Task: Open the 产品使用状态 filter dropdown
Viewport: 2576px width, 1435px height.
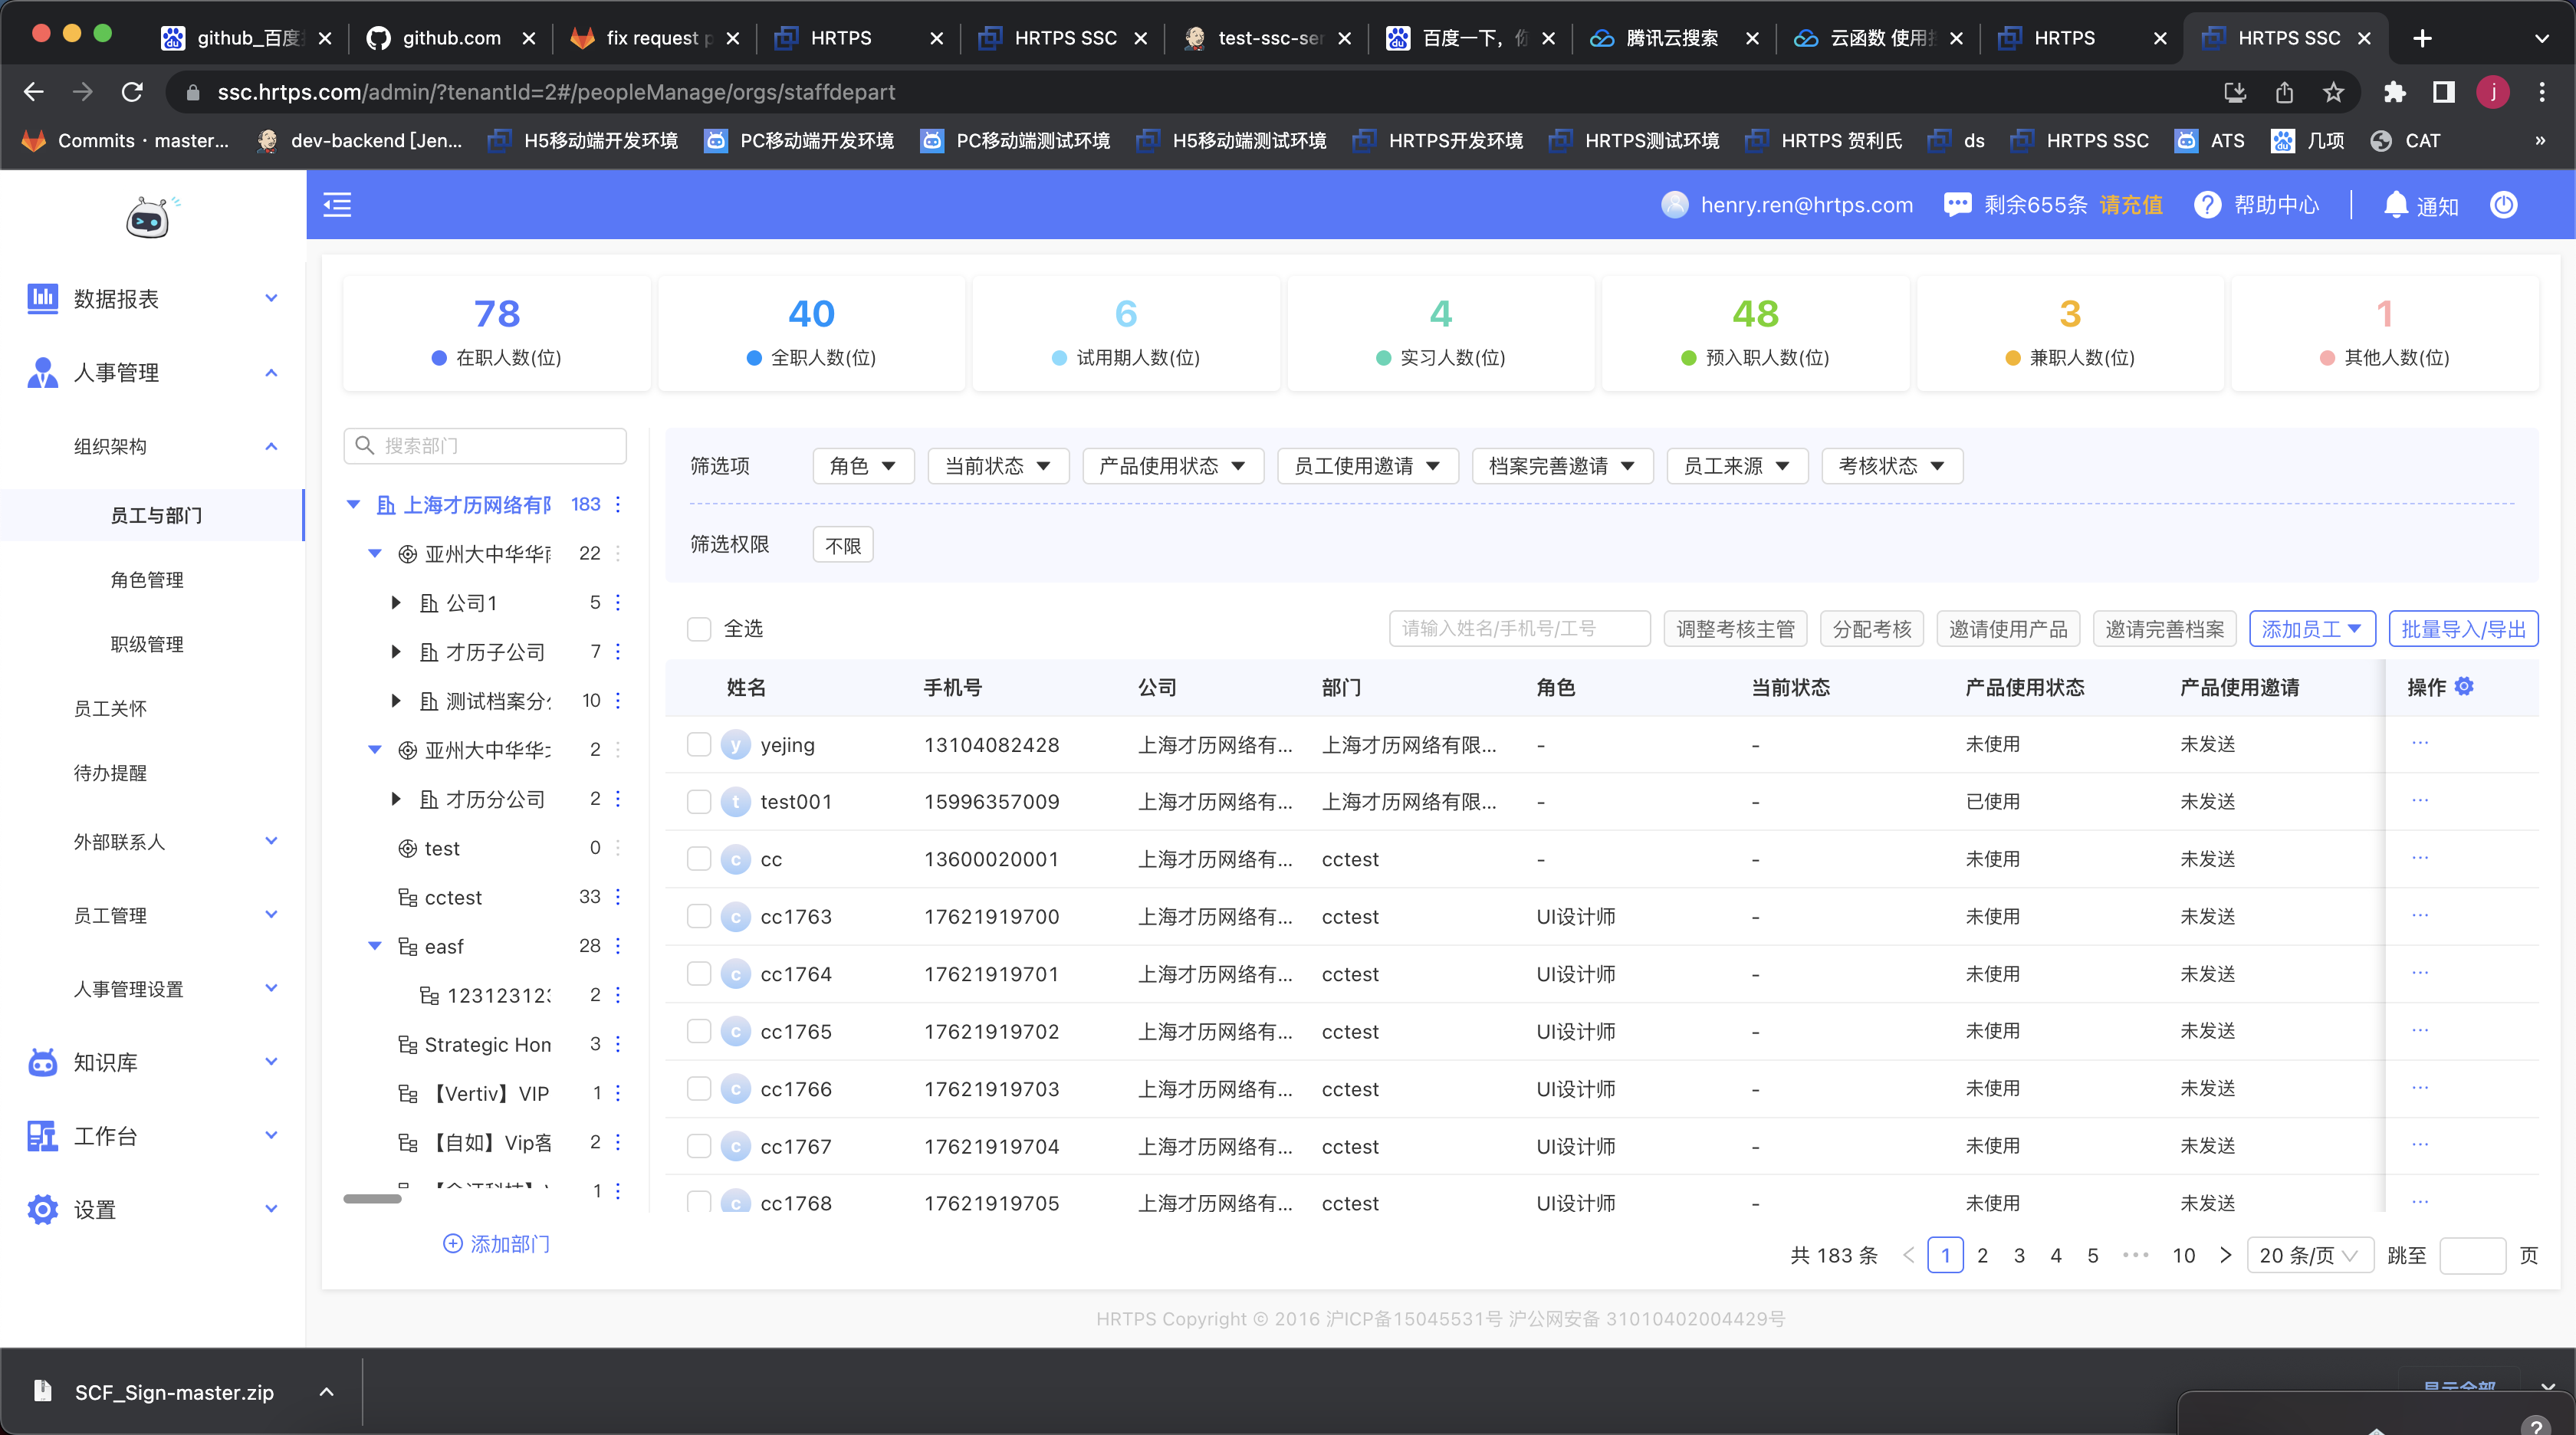Action: click(1173, 466)
